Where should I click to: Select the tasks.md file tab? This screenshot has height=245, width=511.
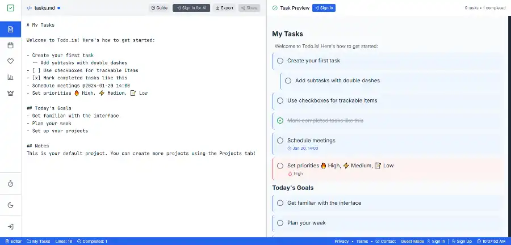point(44,8)
